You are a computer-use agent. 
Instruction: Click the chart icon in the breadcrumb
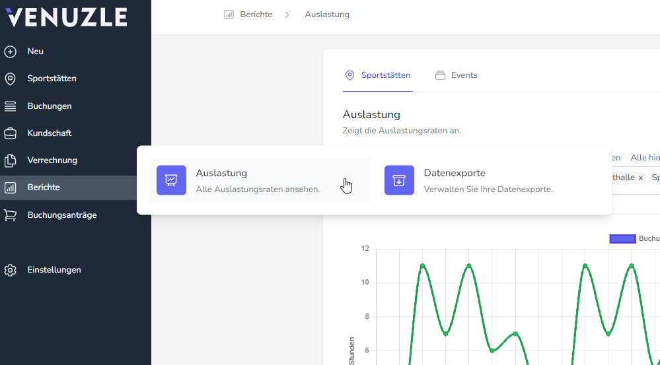pos(229,15)
